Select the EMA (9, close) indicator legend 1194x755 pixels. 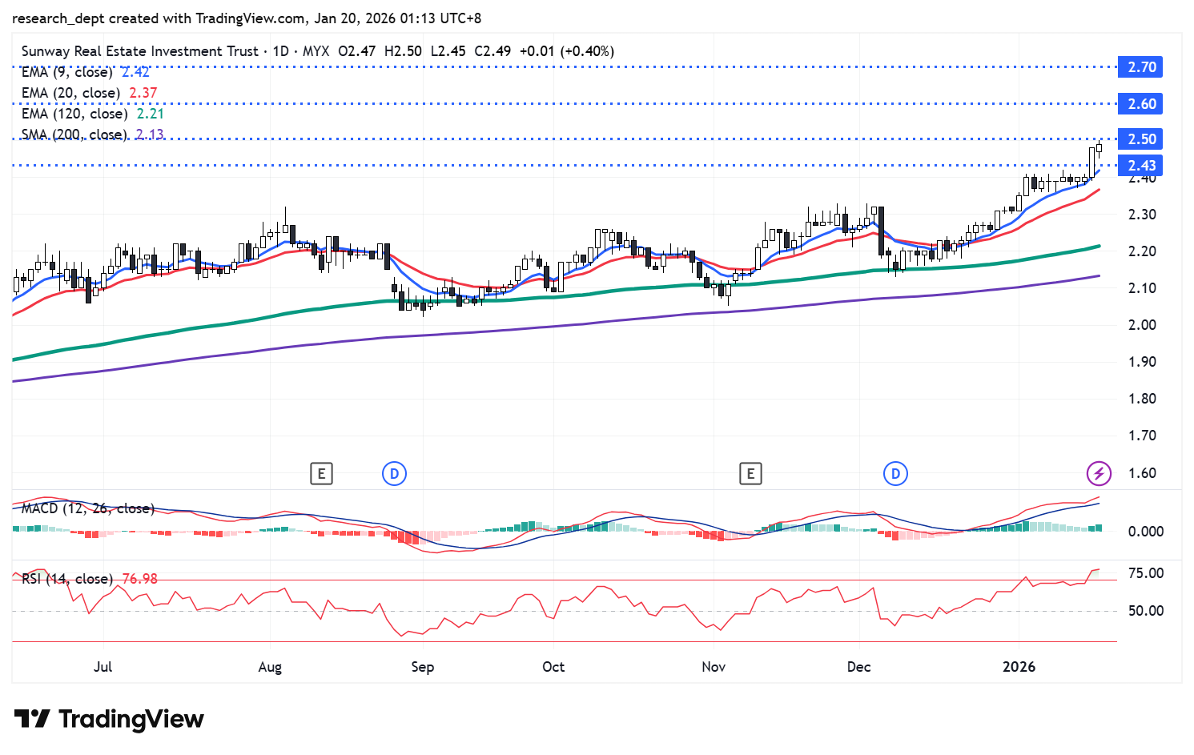coord(67,72)
